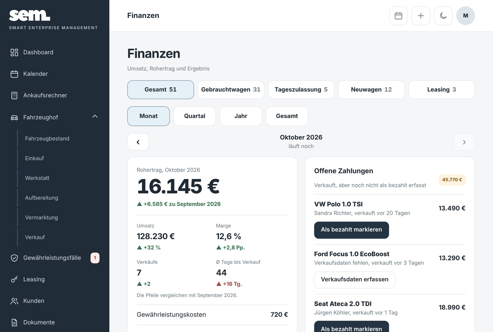Open Einkauf submenu item
Viewport: 493px width, 332px height.
pos(35,158)
